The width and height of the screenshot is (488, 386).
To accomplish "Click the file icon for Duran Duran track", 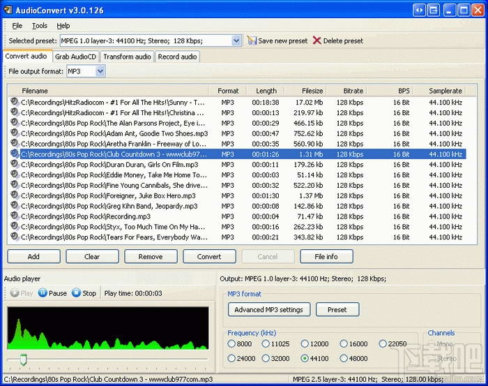I will (x=14, y=165).
